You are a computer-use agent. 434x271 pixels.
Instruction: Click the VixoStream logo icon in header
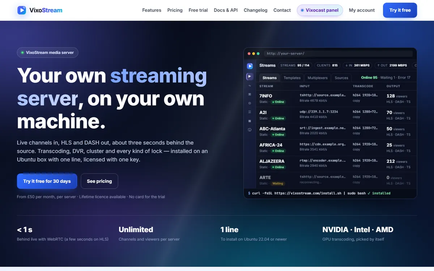click(22, 10)
